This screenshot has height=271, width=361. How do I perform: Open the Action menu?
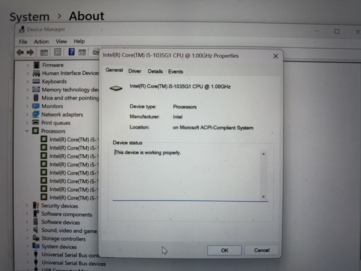[41, 41]
